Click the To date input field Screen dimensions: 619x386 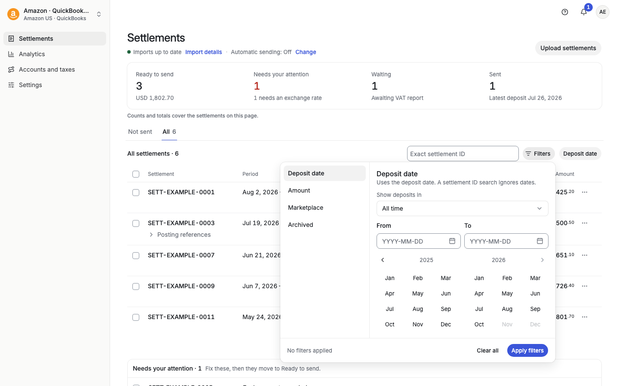506,241
